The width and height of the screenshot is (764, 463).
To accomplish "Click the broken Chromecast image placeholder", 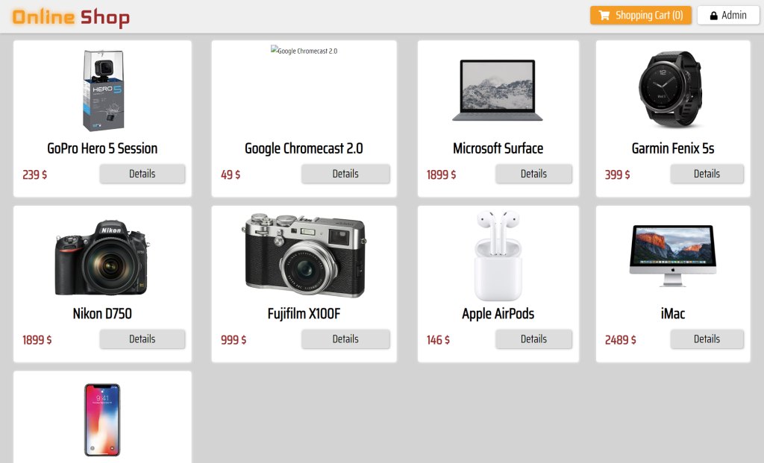I will 302,51.
